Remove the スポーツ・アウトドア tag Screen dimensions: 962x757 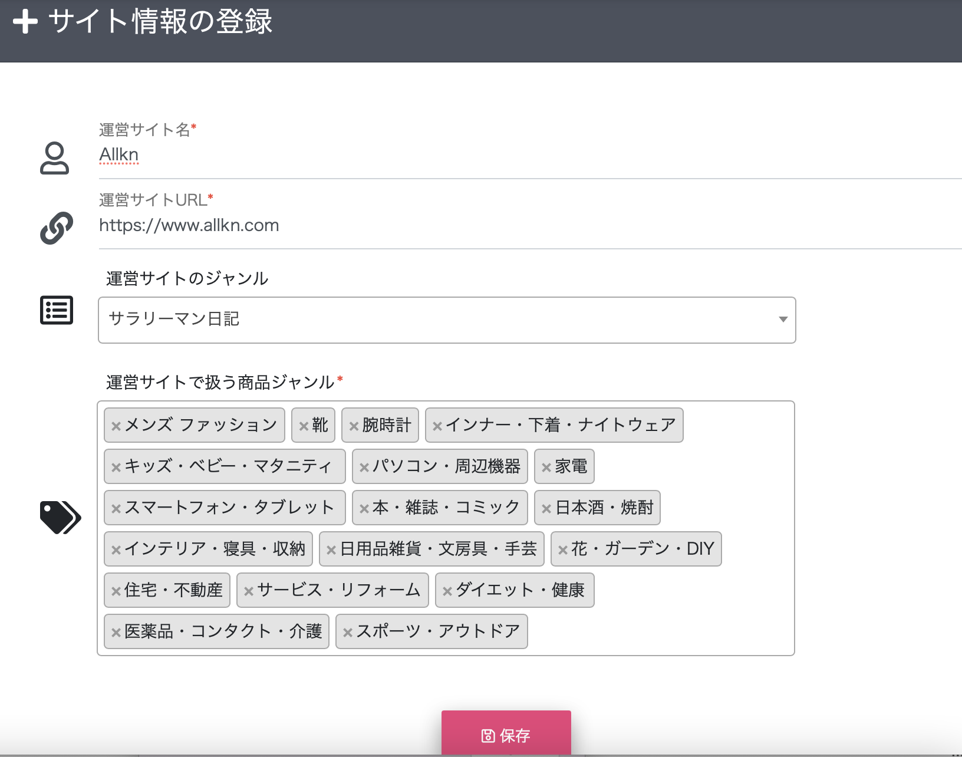click(348, 633)
